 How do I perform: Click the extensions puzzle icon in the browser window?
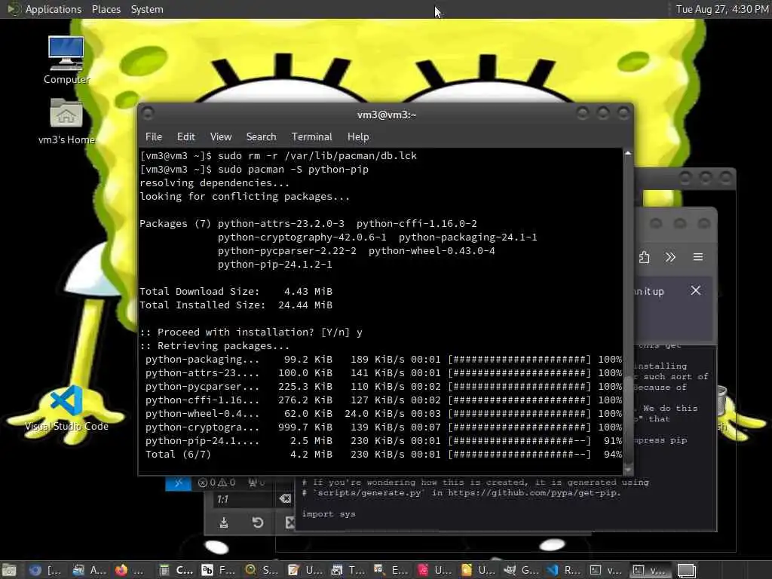tap(644, 257)
